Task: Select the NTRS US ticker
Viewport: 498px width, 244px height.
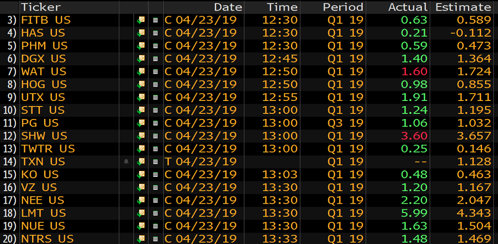Action: point(47,238)
